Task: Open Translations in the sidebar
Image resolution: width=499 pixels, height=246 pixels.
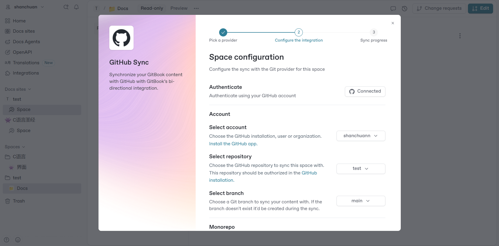Action: tap(42, 63)
